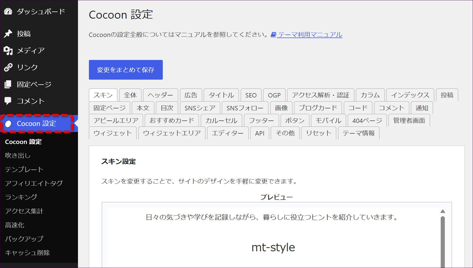The width and height of the screenshot is (473, 268).
Task: Switch to the カルーセル tab
Action: tap(222, 120)
